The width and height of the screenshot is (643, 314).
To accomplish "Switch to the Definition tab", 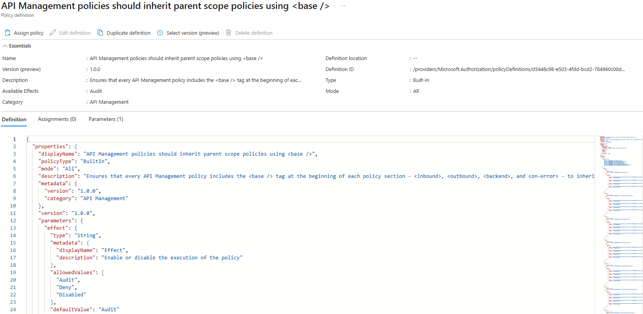I will (14, 119).
